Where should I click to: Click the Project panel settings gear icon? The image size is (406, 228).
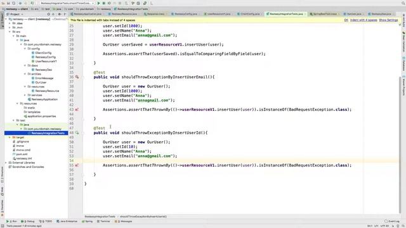(x=59, y=14)
